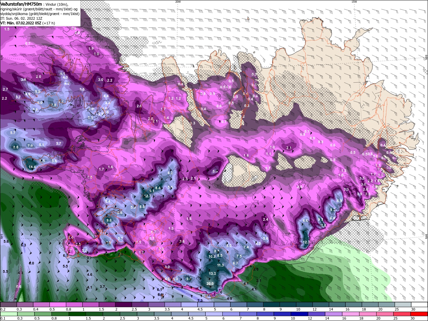Click the 7.8 value in the northwest
428x321 pixels.
(x=53, y=105)
